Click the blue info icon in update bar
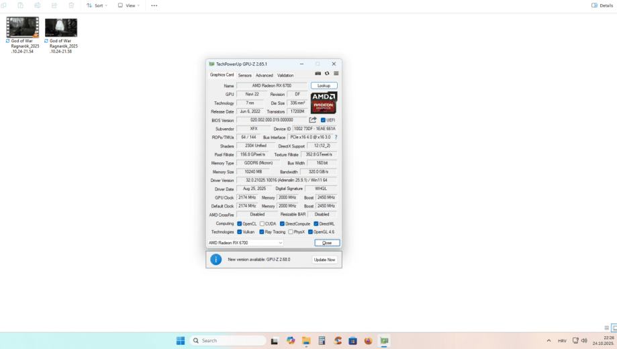The width and height of the screenshot is (617, 349). [x=216, y=260]
